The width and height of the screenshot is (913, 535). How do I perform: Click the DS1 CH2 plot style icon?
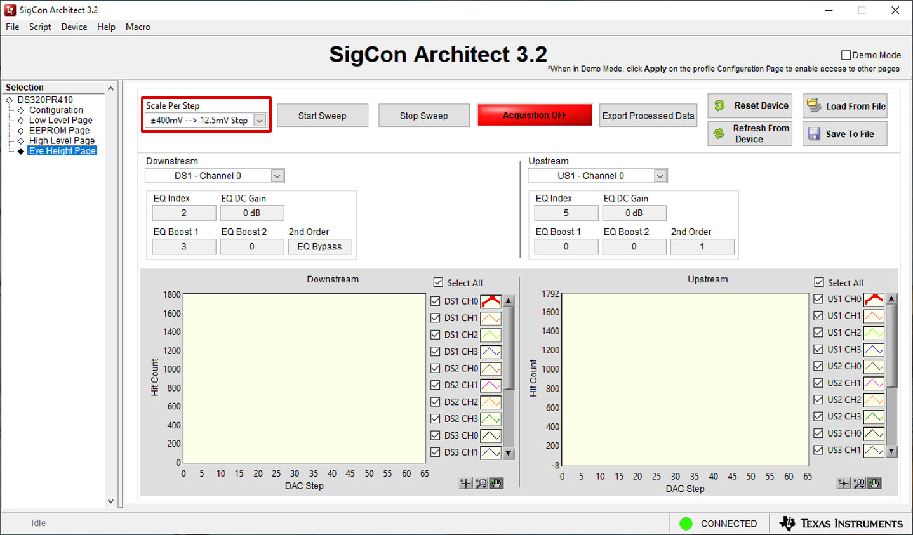[x=491, y=334]
